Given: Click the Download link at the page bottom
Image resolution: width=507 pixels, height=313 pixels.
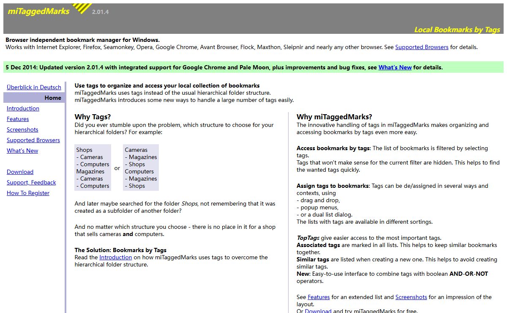Looking at the screenshot, I should tap(318, 310).
